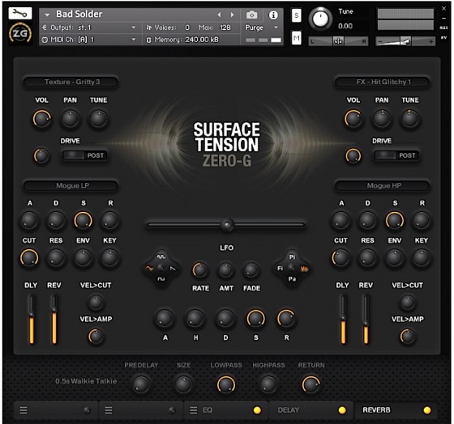Switch to the DELAY tab

(x=311, y=410)
